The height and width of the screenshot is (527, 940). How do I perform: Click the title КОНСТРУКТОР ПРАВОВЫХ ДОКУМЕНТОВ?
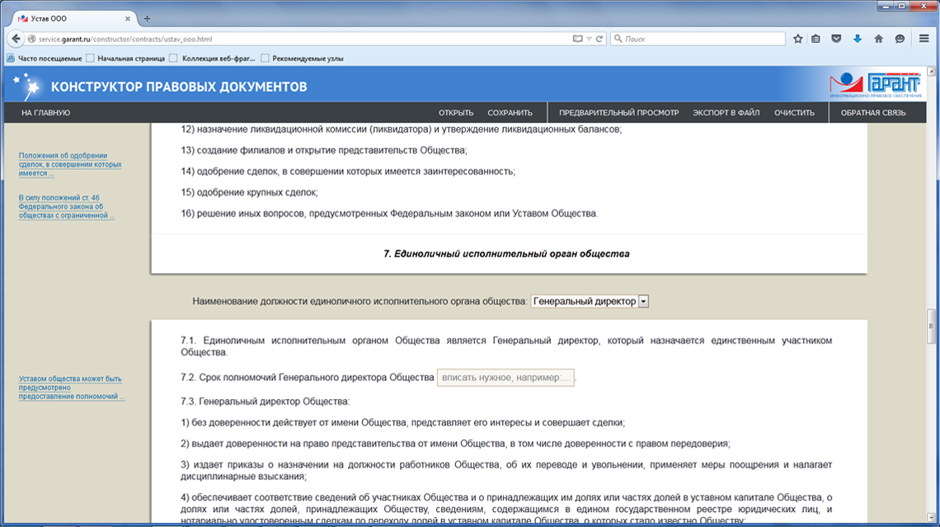click(179, 87)
